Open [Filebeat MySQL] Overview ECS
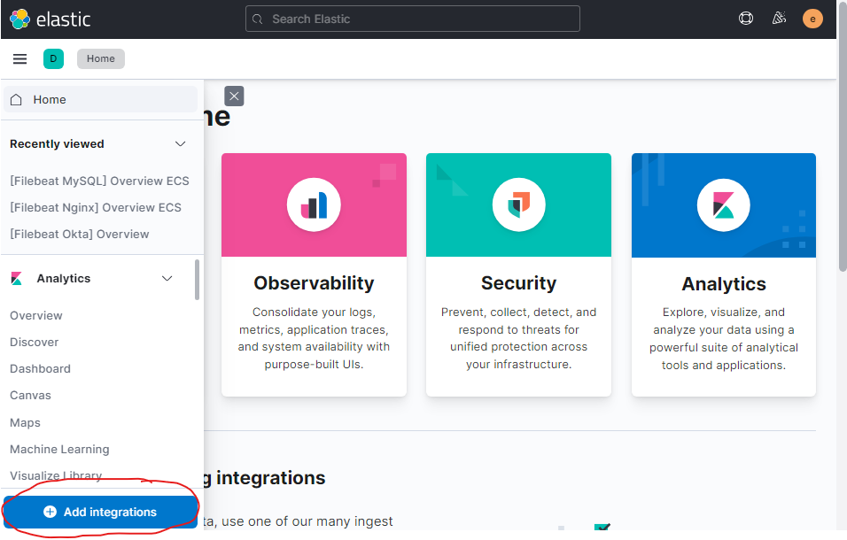847x540 pixels. pos(99,181)
